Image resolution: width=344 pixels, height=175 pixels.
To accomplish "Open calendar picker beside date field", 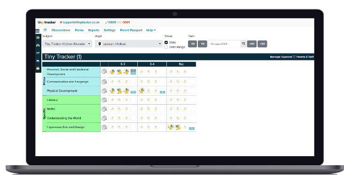I will pyautogui.click(x=243, y=44).
